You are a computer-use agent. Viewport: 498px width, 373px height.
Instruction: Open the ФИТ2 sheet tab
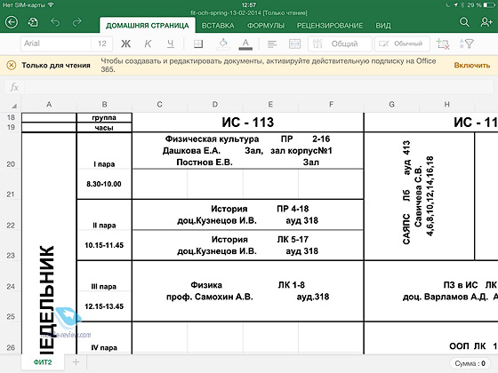click(43, 362)
